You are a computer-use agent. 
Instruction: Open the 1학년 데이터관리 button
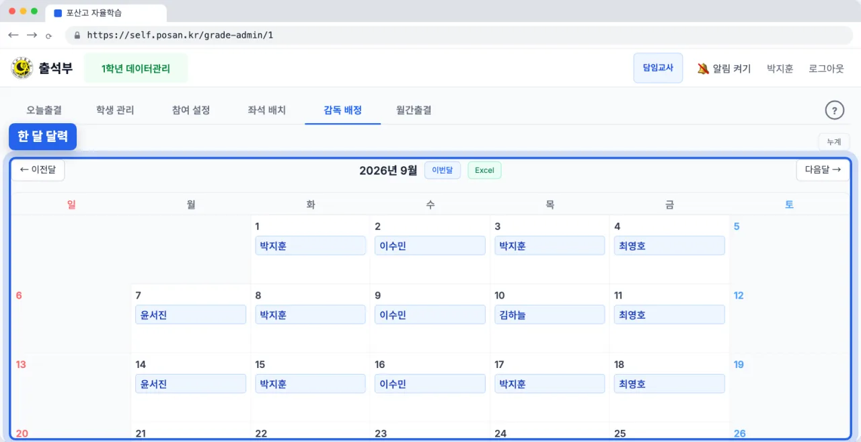136,69
